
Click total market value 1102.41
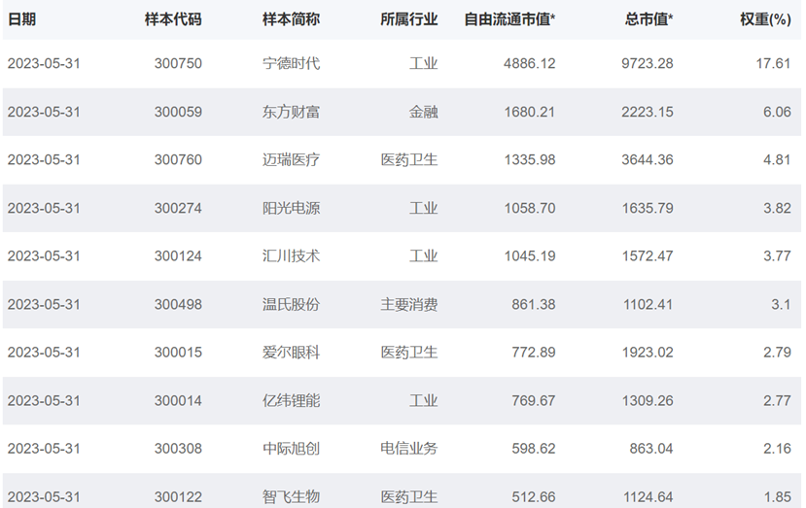[648, 305]
